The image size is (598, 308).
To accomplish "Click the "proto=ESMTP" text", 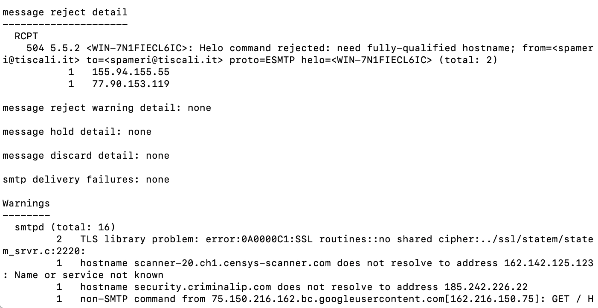I will pyautogui.click(x=262, y=60).
